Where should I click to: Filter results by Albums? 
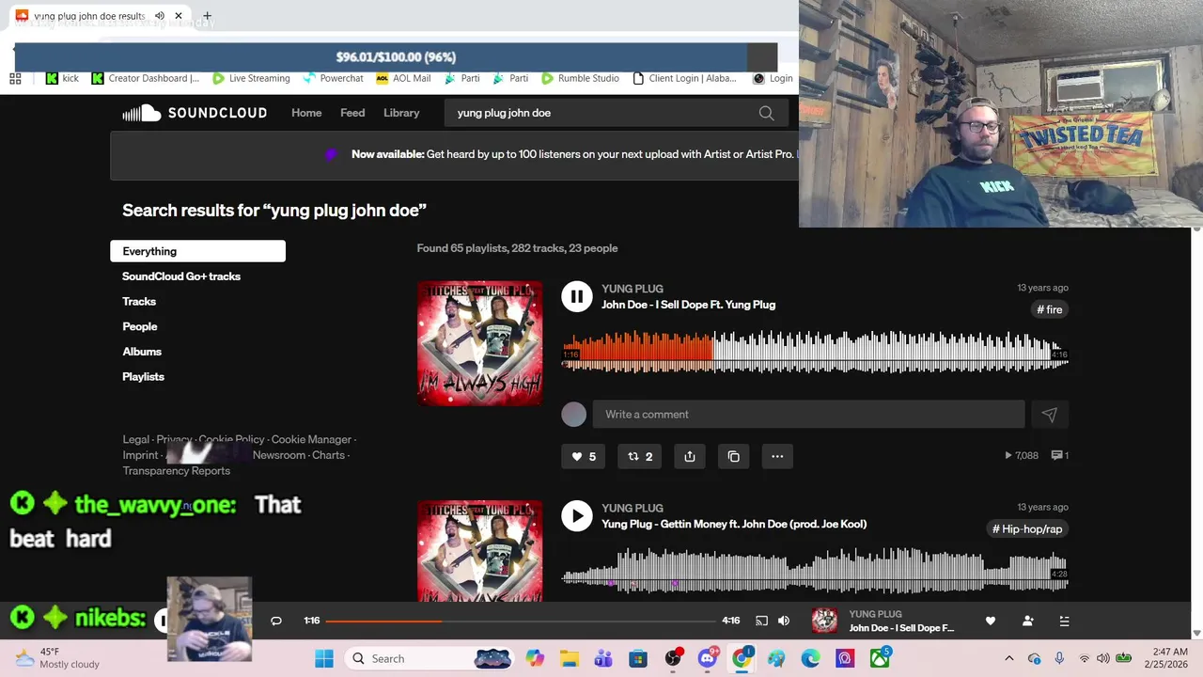click(x=142, y=352)
